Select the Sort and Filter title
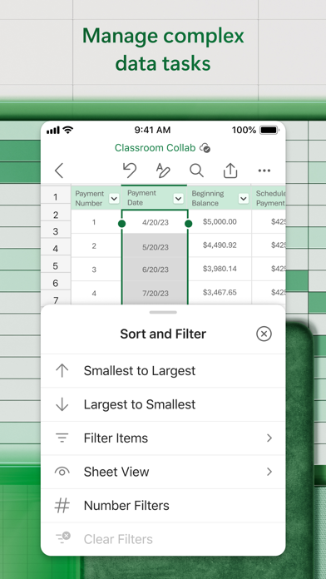The image size is (326, 579). [163, 334]
